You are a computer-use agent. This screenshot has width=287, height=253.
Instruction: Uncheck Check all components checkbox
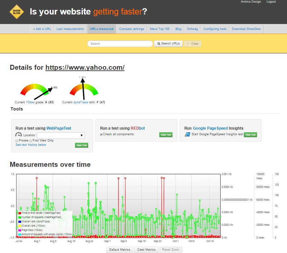(x=101, y=135)
